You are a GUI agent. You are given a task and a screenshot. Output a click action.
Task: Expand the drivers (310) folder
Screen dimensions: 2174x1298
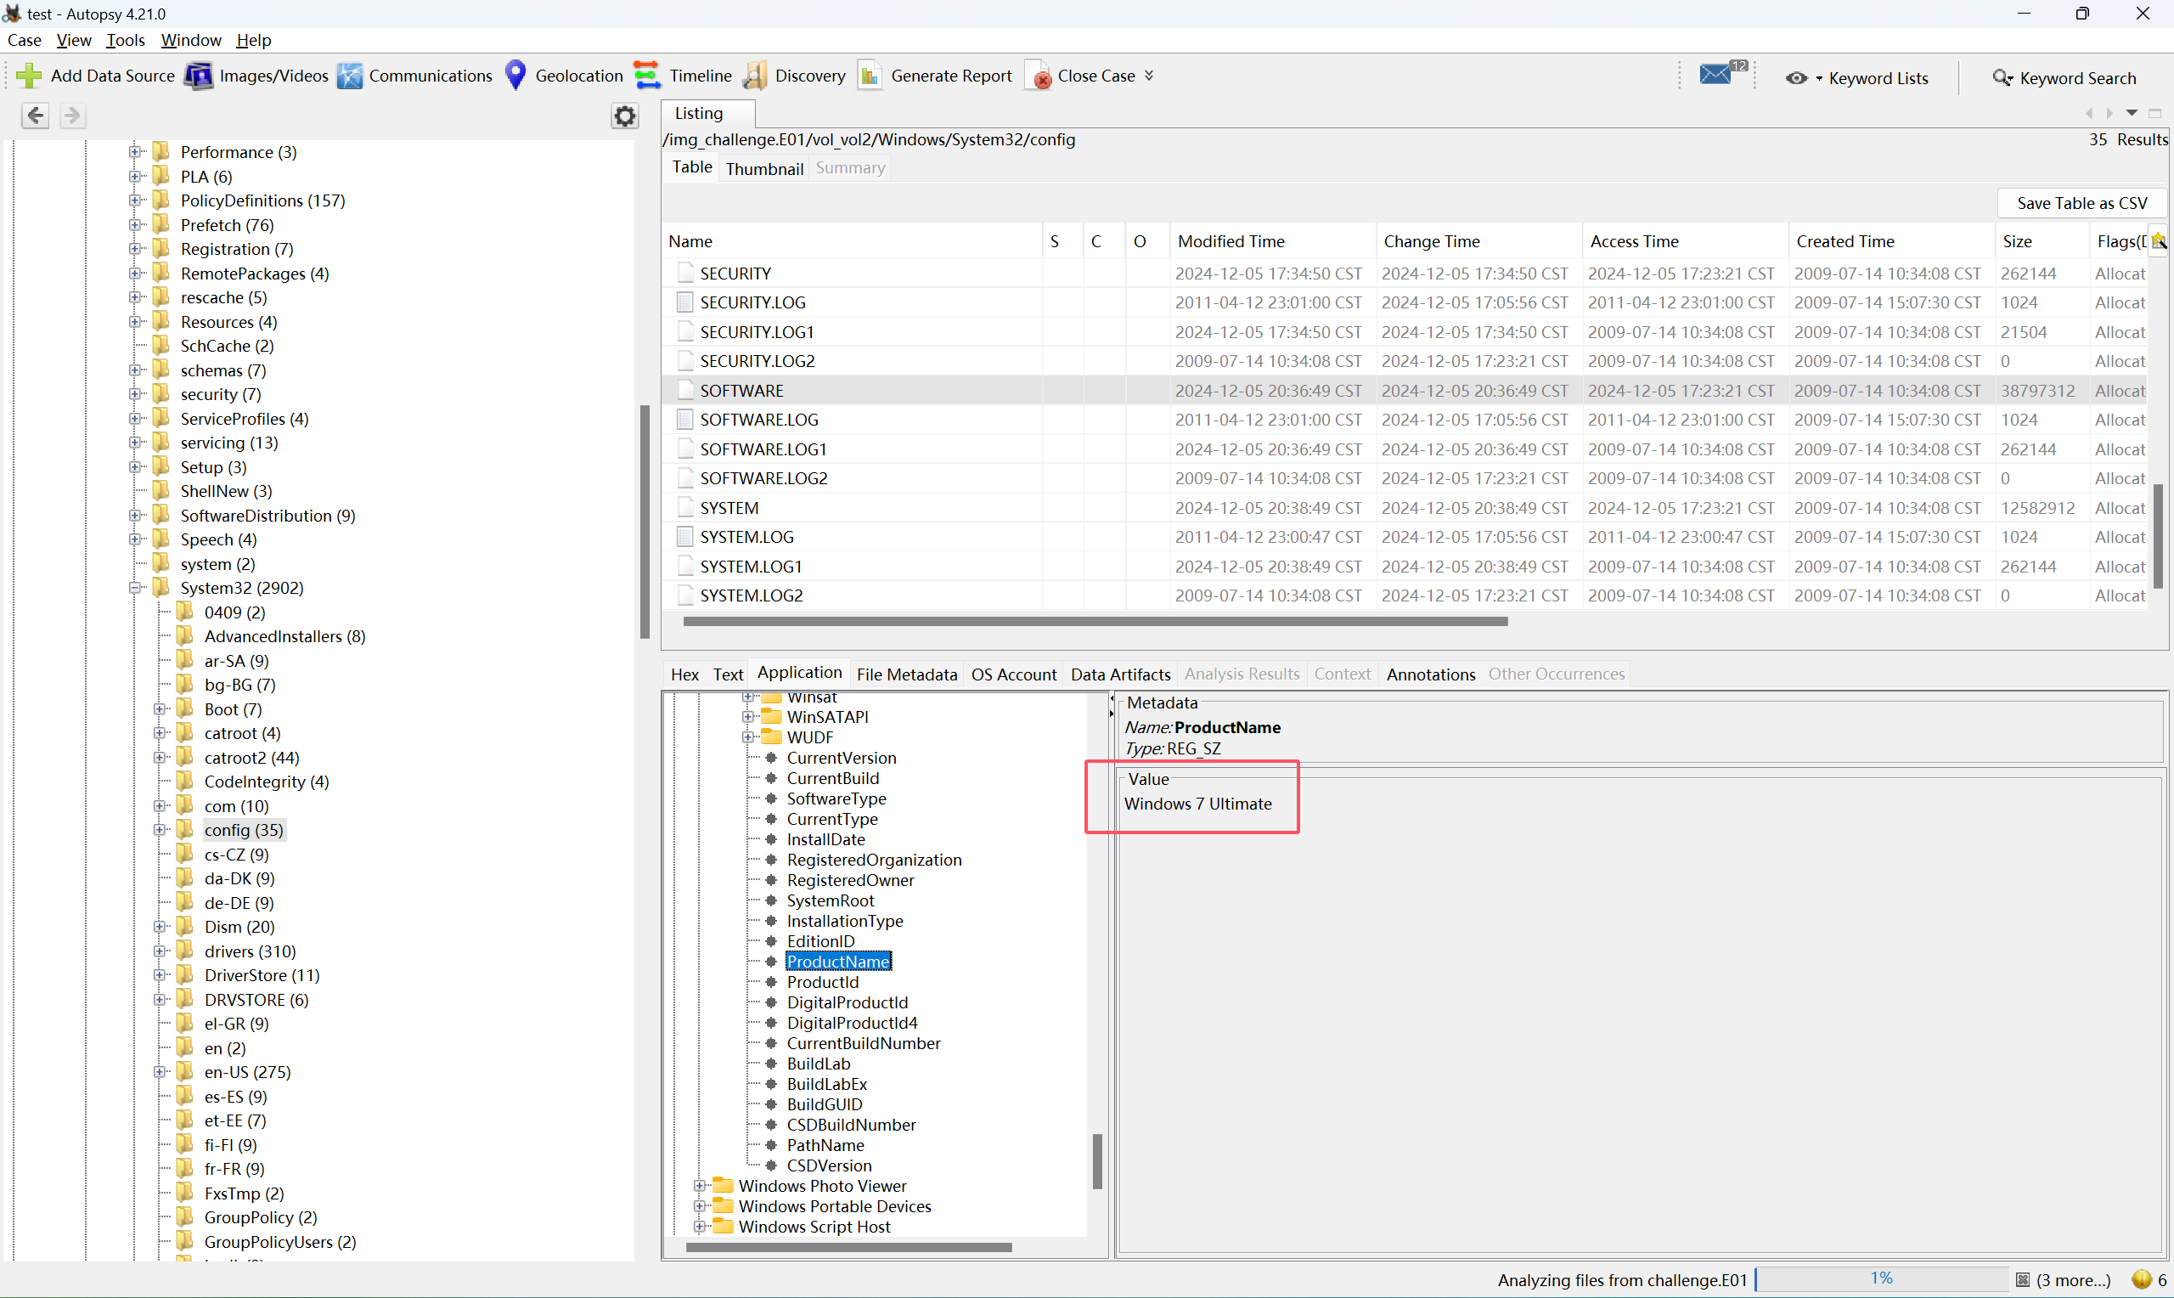tap(160, 951)
